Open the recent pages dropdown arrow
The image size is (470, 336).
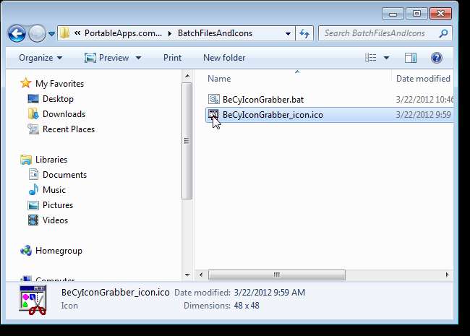tap(51, 33)
